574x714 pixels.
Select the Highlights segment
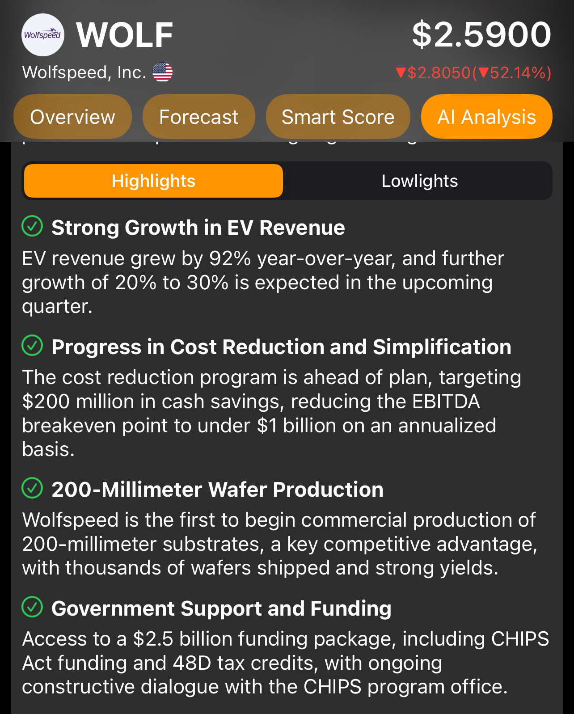tap(153, 181)
